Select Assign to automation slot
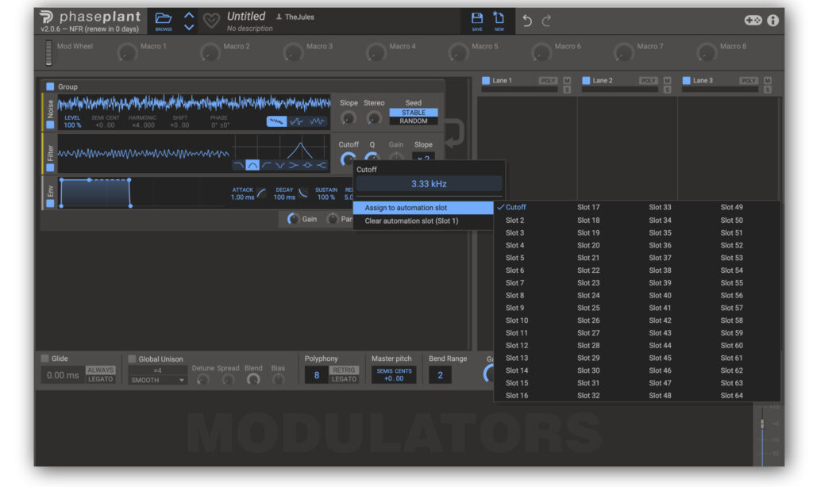Image resolution: width=813 pixels, height=487 pixels. pos(423,208)
